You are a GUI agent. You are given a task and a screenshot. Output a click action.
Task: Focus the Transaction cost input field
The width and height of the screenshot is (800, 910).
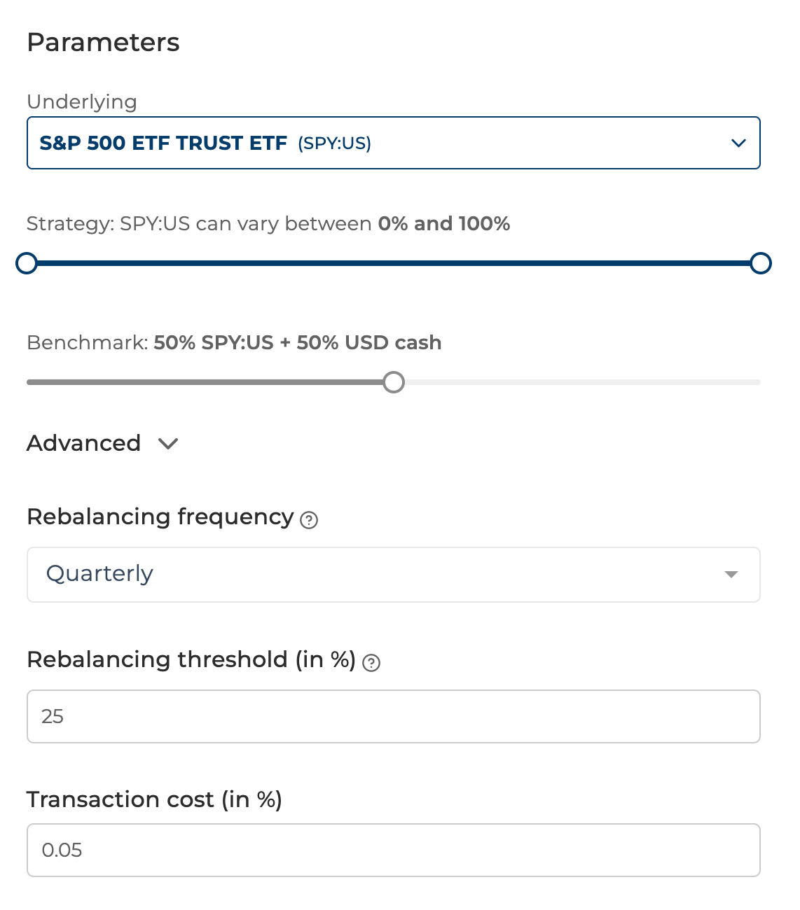coord(394,850)
